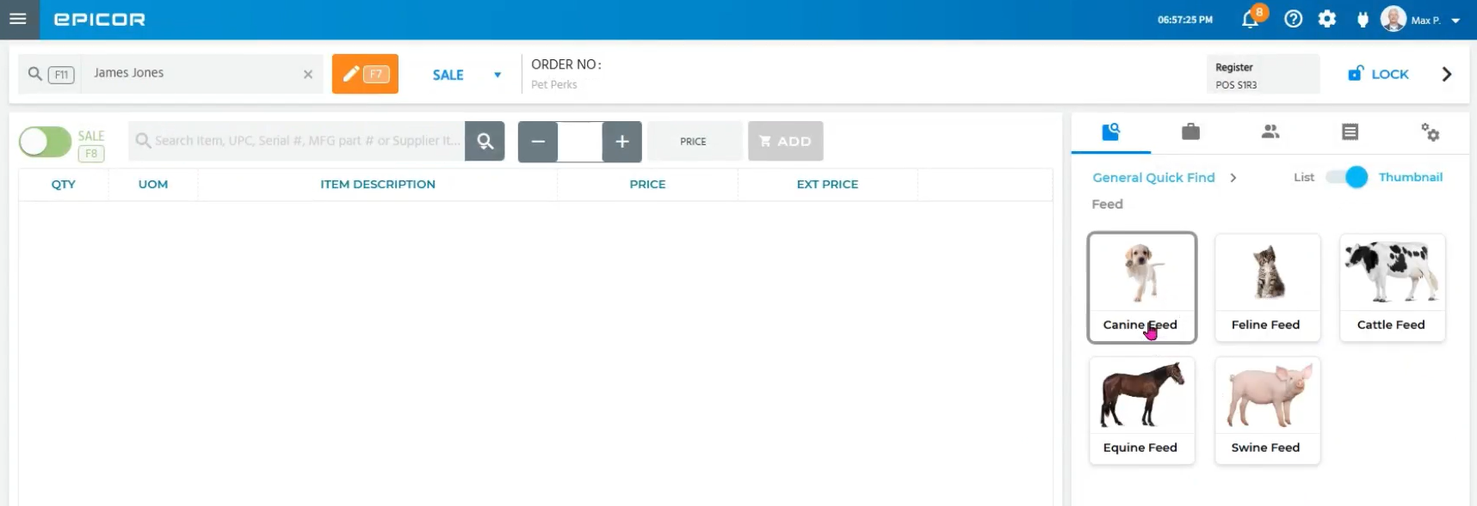Open the hamburger main menu
This screenshot has height=506, width=1477.
(18, 19)
